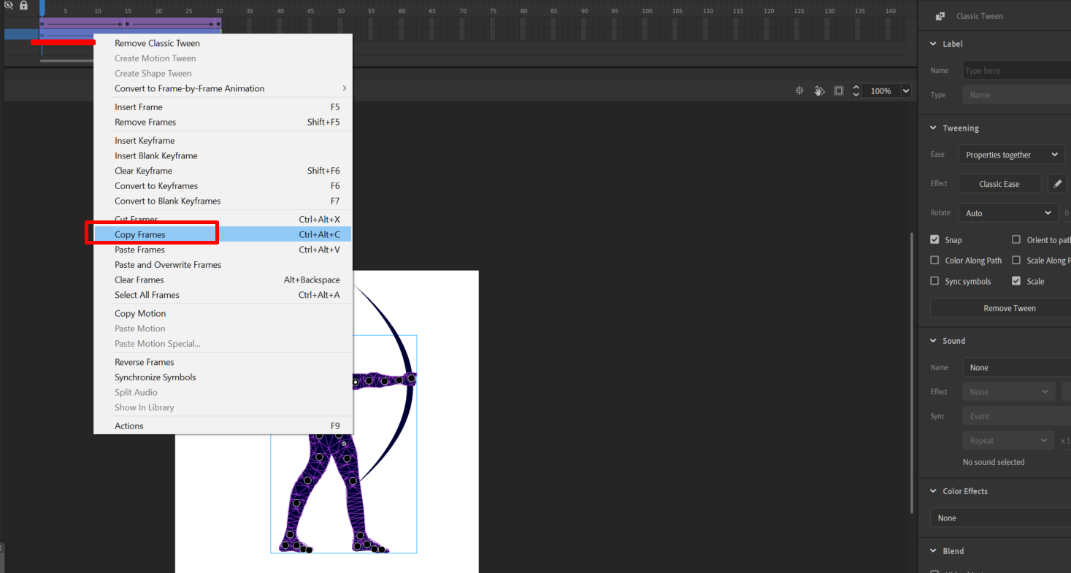Open the zoom percentage dropdown
This screenshot has width=1071, height=573.
tap(905, 91)
